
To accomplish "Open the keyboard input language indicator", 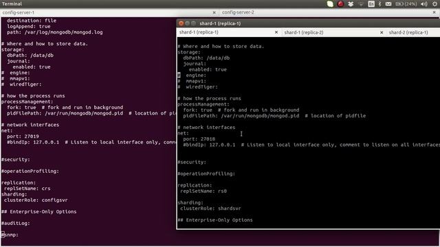I will click(x=371, y=4).
